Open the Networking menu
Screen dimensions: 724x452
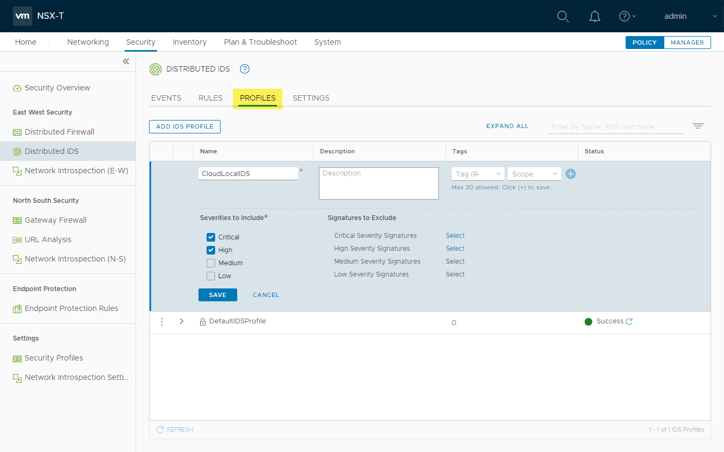(x=88, y=42)
